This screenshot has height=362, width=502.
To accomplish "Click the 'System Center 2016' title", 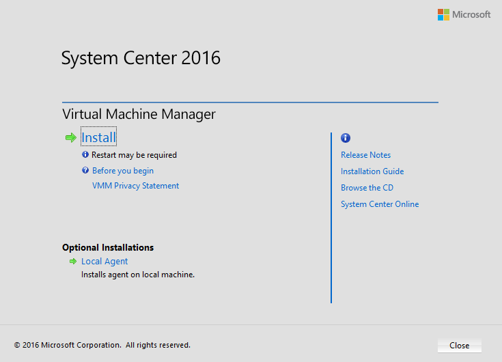I will 141,58.
